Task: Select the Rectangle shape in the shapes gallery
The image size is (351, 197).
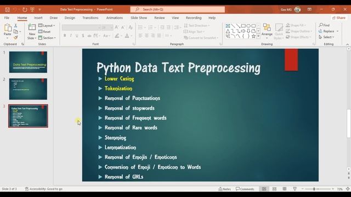Action: coord(244,26)
